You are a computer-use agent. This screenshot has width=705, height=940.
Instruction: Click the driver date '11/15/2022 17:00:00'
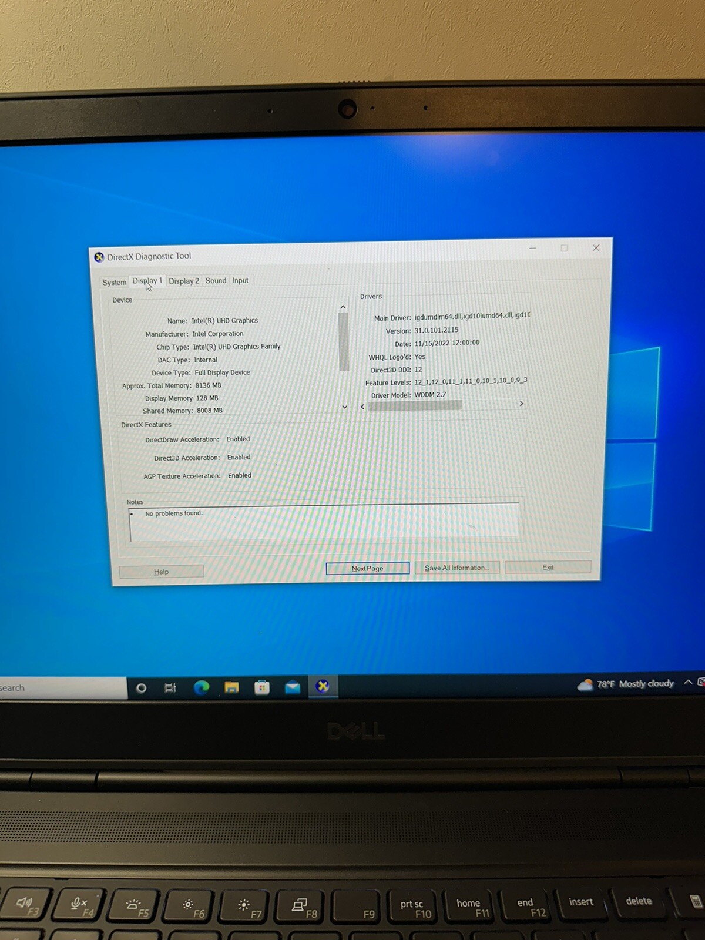446,343
